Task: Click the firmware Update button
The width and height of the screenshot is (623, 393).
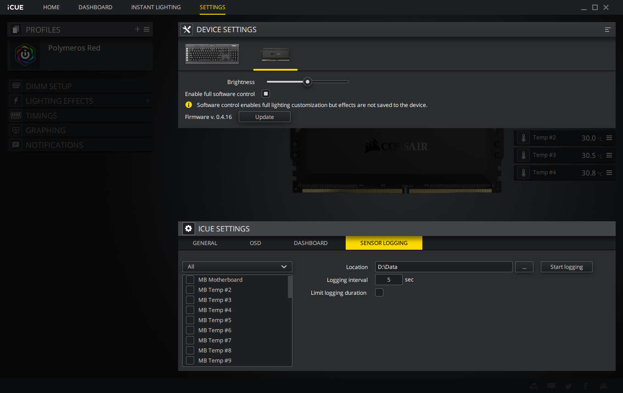Action: click(264, 117)
